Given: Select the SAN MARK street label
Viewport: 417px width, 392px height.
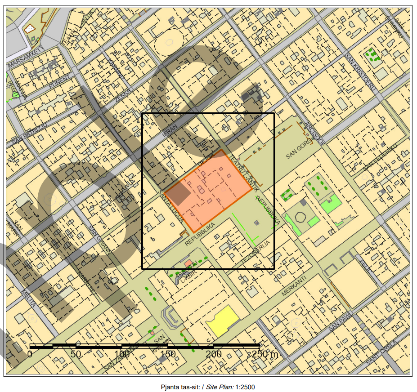Looking at the screenshot, I should [16, 228].
